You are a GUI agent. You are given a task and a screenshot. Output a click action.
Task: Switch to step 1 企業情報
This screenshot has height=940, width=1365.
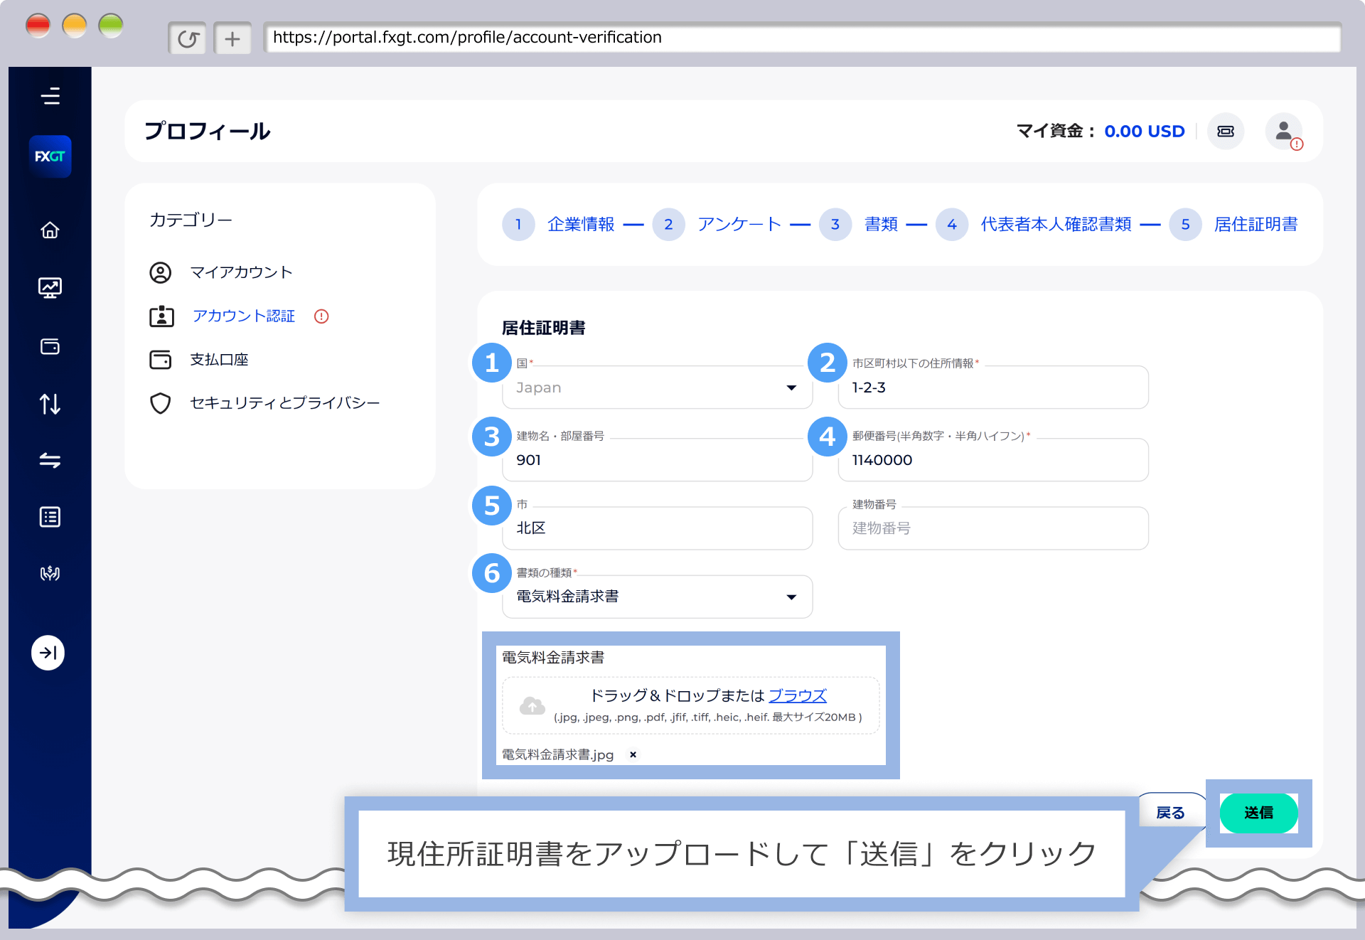click(x=582, y=224)
